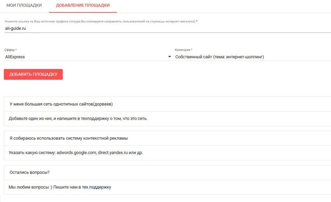This screenshot has height=202, width=331.
Task: Expand 'У меня большая сеть однотипных сайтов' section
Action: (167, 104)
